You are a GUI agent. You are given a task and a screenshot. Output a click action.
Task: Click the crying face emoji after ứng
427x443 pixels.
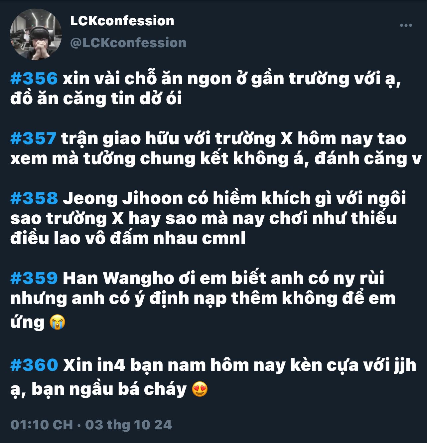(x=57, y=322)
